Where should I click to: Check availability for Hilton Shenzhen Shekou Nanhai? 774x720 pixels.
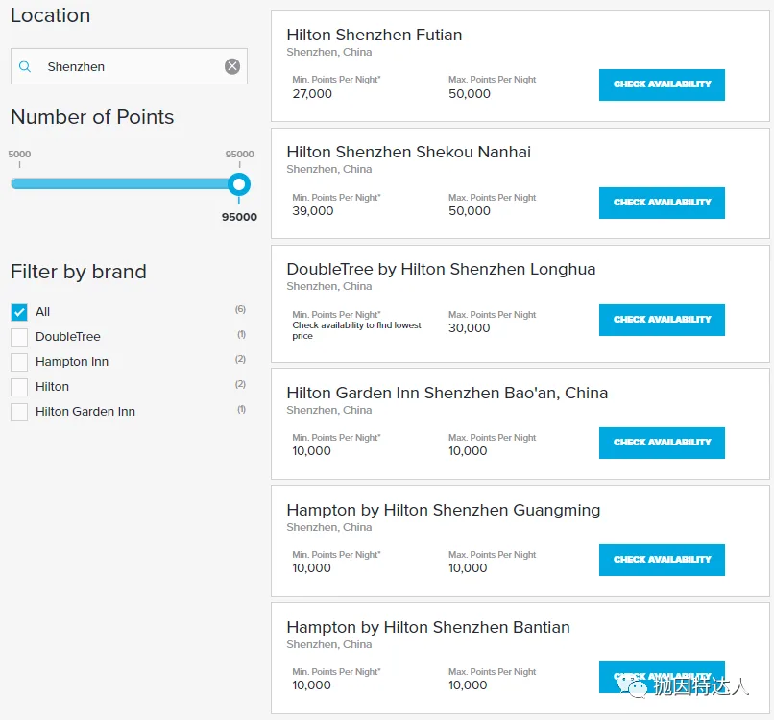(662, 203)
